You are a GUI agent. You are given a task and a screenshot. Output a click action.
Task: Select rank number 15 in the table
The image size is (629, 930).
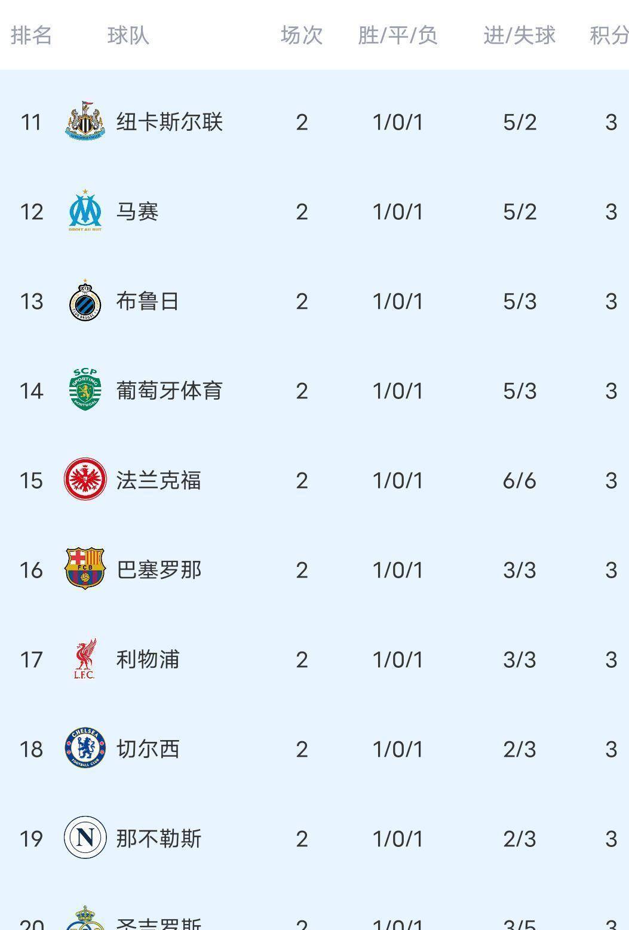click(32, 480)
